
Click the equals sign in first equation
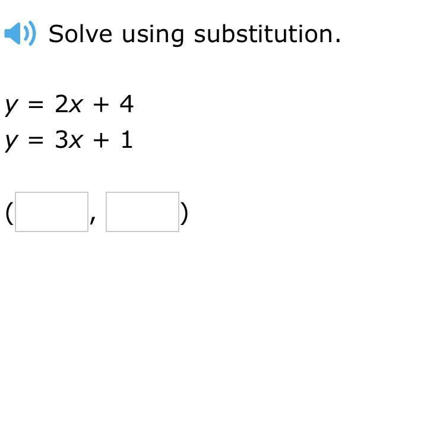pos(37,105)
